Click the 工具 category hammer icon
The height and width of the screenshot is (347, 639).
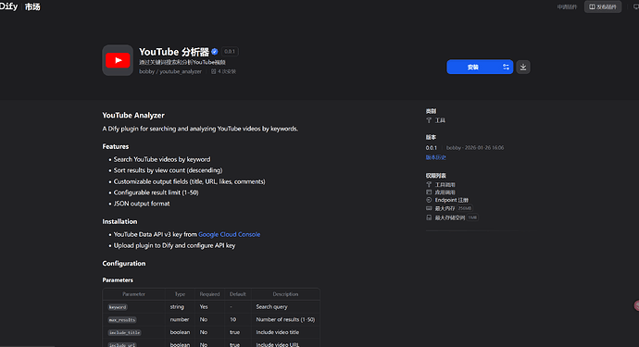pyautogui.click(x=429, y=120)
